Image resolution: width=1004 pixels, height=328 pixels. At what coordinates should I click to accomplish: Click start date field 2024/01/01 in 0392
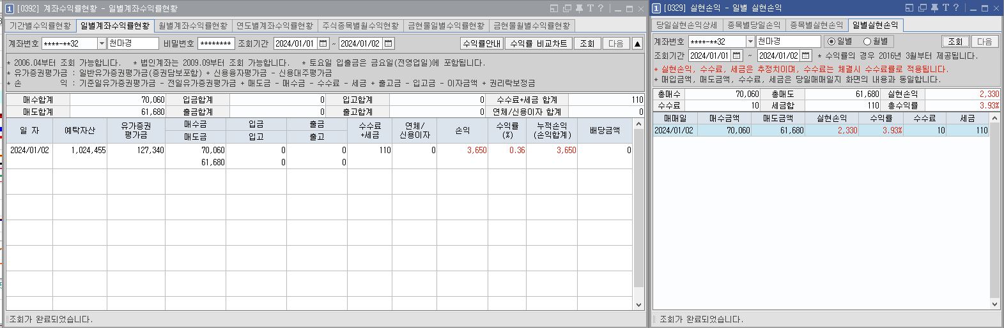tap(296, 43)
